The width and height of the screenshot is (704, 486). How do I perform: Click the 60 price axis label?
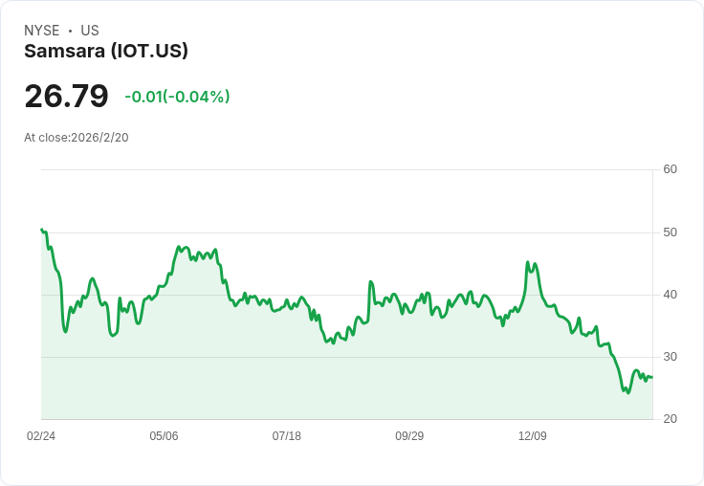[670, 169]
